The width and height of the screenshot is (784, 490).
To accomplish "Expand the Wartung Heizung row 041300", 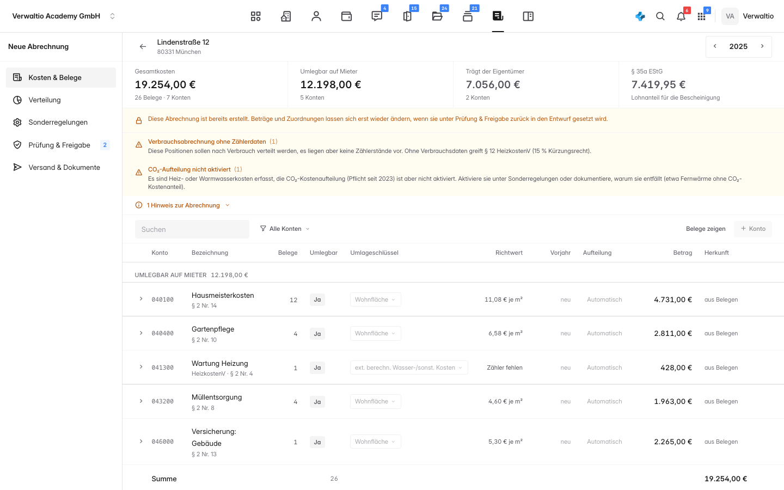I will click(x=141, y=367).
